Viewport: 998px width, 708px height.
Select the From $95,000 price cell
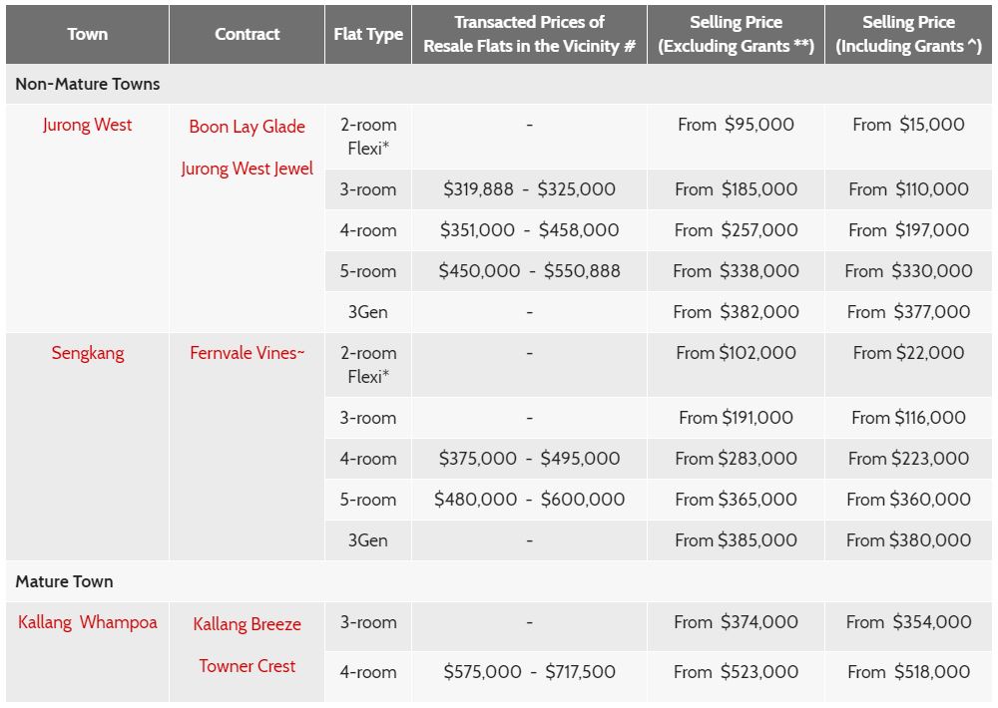pos(736,125)
